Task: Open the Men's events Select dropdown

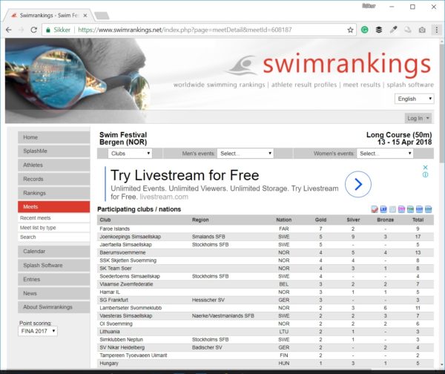Action: (245, 154)
